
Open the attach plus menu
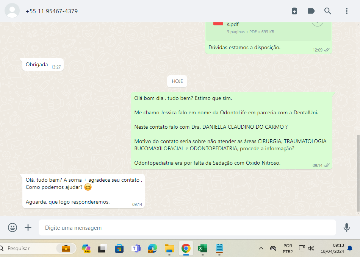(28, 227)
